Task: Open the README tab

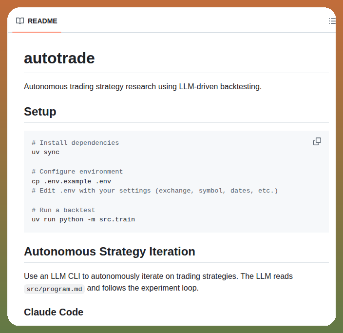Action: pos(37,21)
